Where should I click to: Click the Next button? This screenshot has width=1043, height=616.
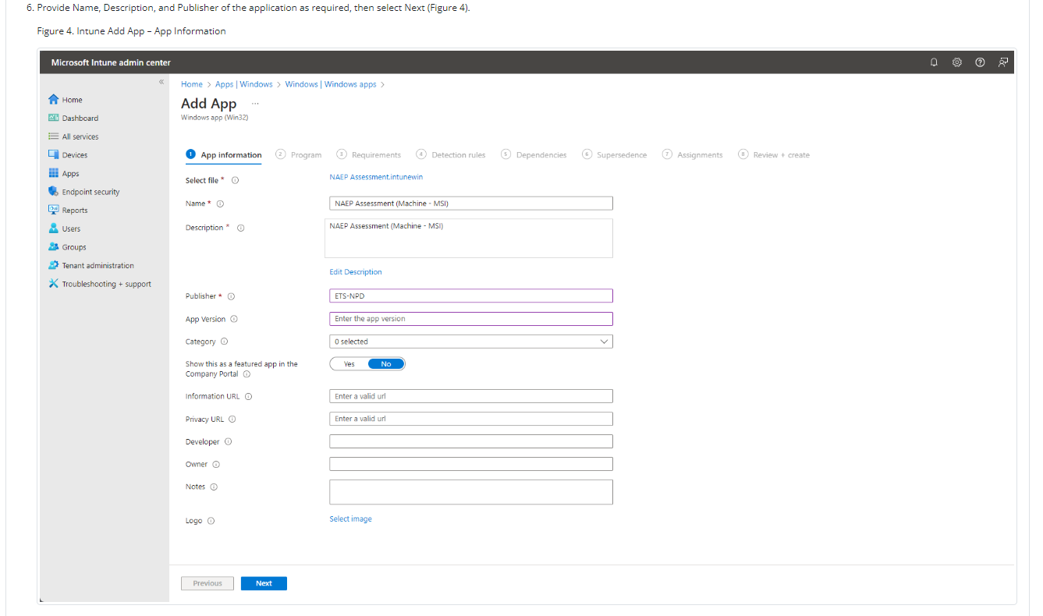point(264,583)
